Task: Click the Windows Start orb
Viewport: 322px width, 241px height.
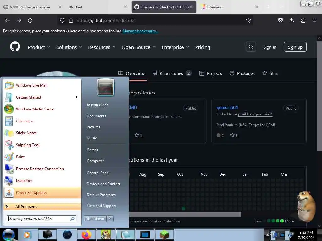Action: tap(8, 235)
